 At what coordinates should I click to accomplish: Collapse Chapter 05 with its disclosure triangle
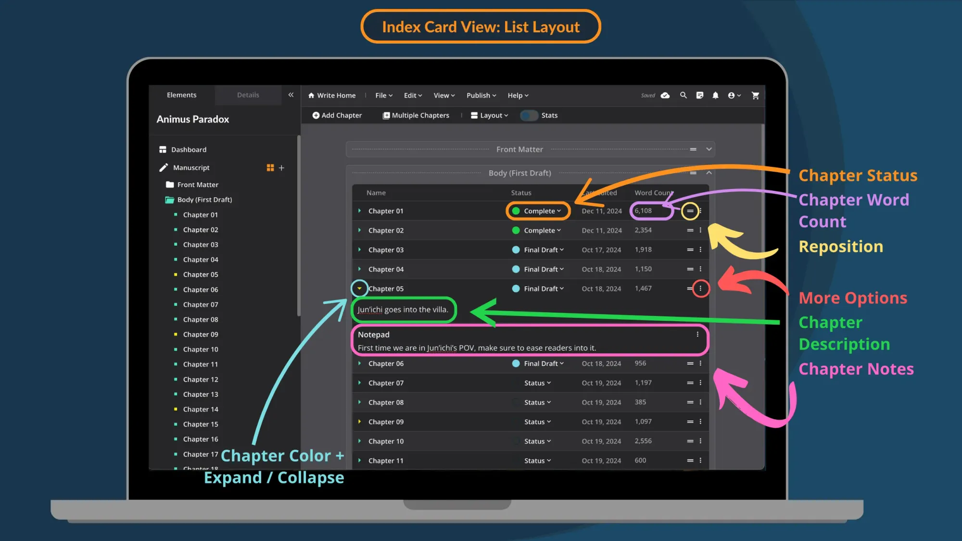pyautogui.click(x=359, y=289)
